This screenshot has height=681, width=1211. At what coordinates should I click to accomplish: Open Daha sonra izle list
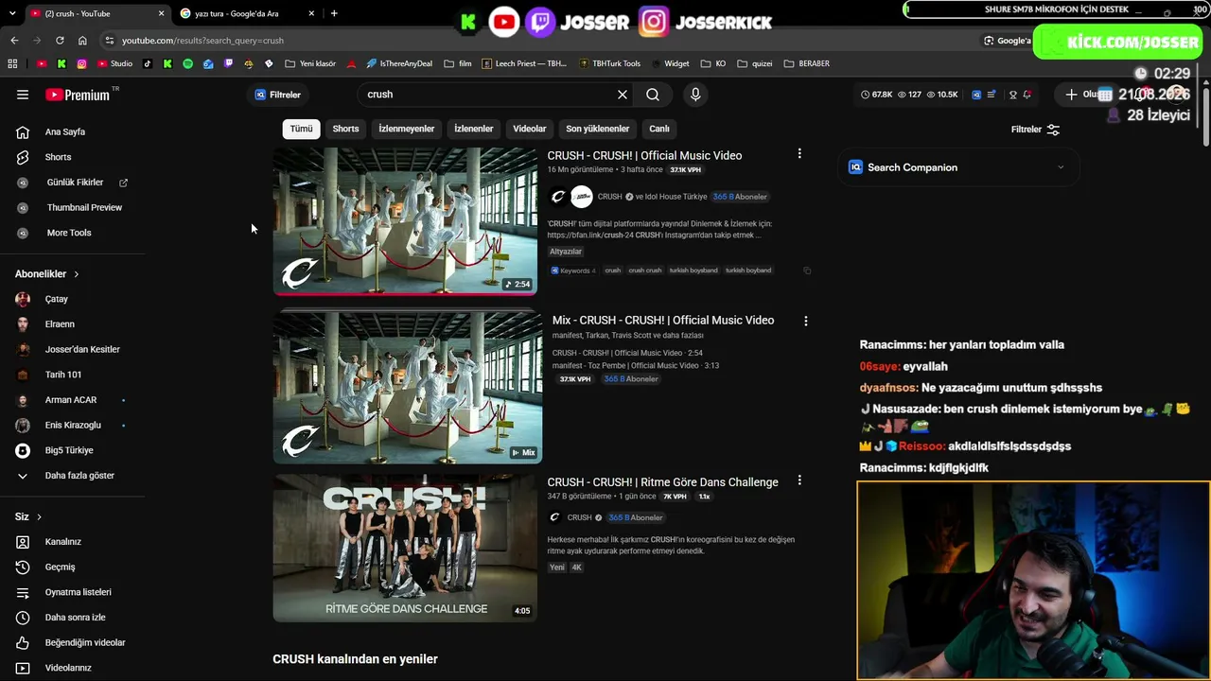(73, 618)
